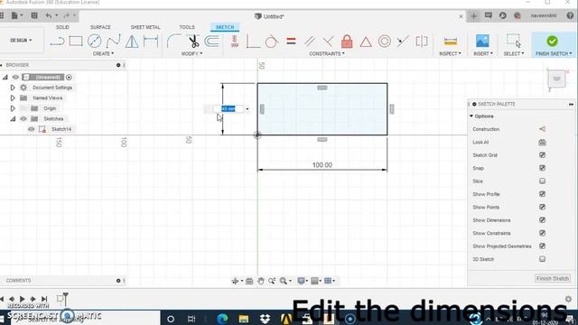Hide Sketch14 using its eye icon
This screenshot has height=325, width=578.
[x=32, y=129]
